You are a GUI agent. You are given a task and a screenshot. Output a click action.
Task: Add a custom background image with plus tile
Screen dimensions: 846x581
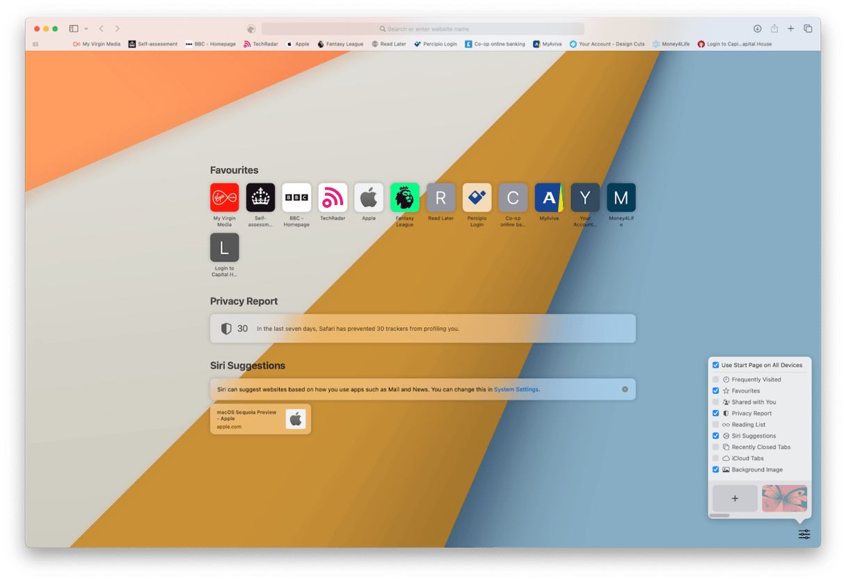(735, 498)
